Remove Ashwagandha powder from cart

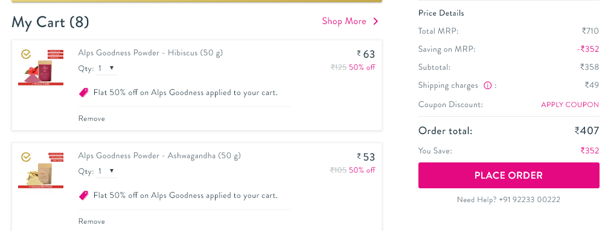coord(92,221)
